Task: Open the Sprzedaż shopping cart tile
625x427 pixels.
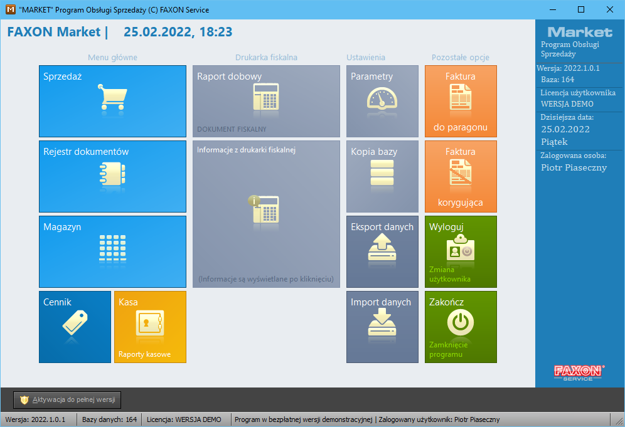Action: (112, 101)
